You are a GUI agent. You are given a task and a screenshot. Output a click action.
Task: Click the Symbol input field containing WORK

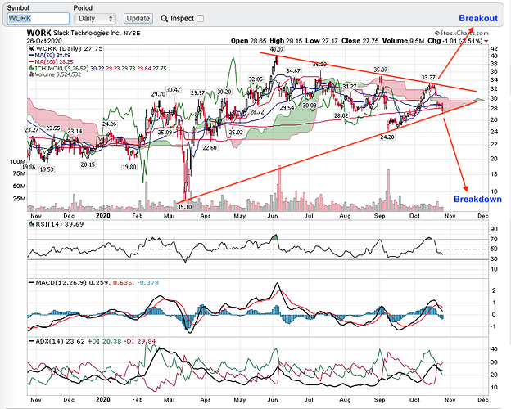pyautogui.click(x=38, y=19)
